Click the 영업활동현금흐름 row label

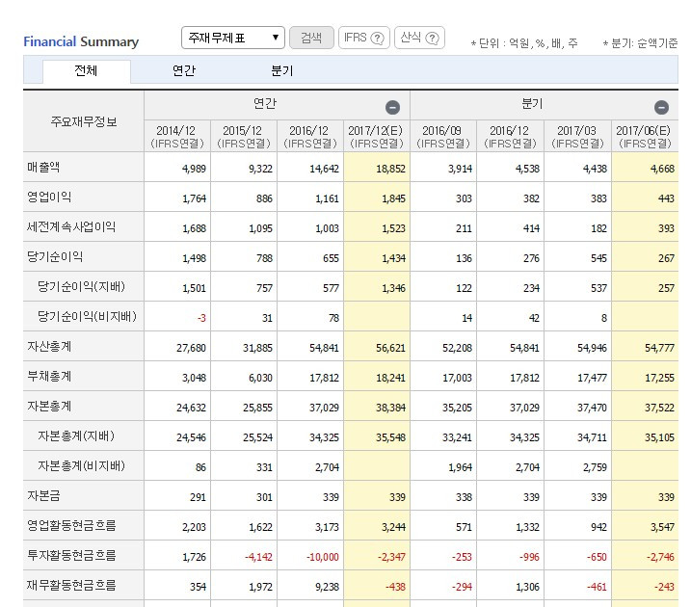click(71, 525)
